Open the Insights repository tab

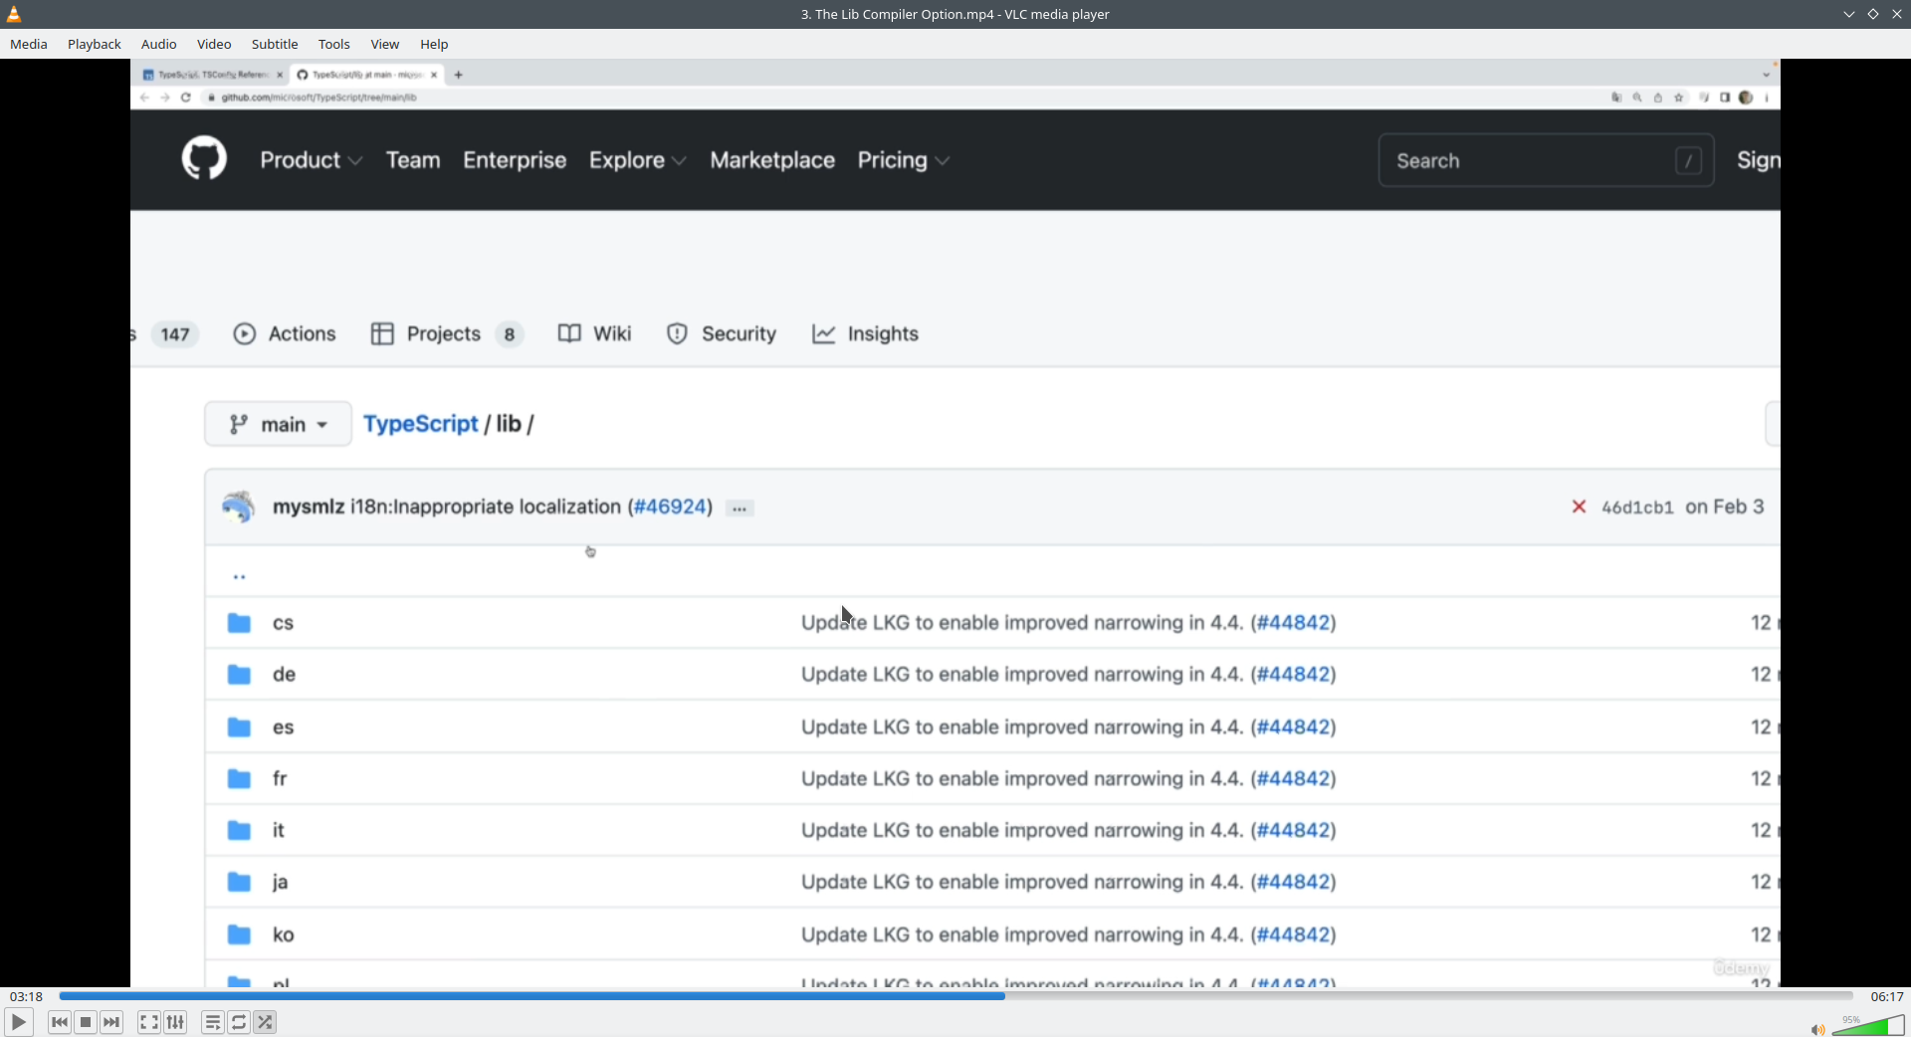coord(865,334)
